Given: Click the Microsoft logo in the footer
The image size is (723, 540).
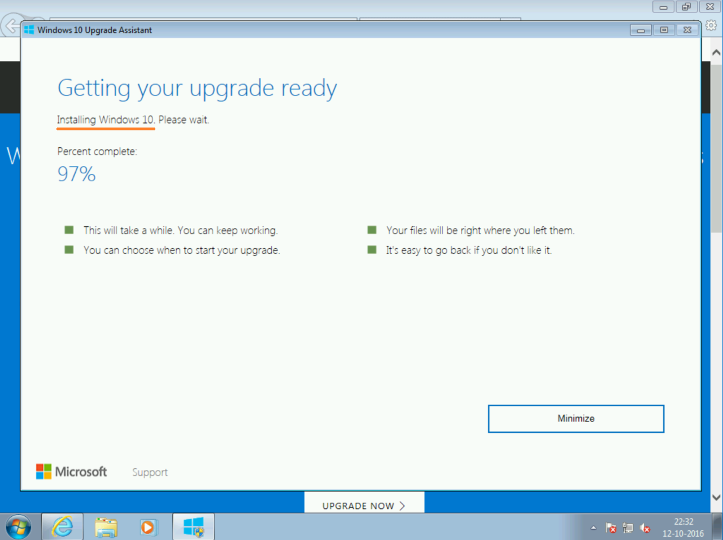Looking at the screenshot, I should 71,472.
